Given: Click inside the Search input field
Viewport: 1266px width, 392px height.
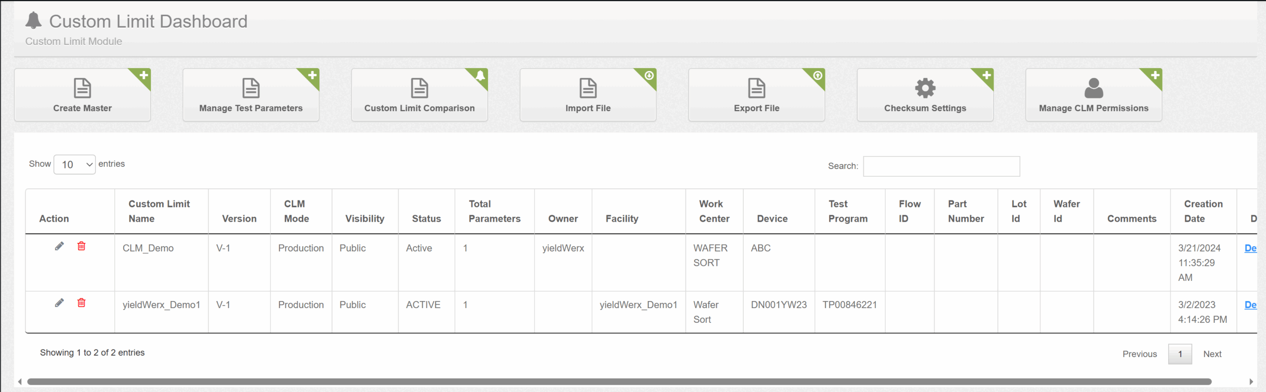Looking at the screenshot, I should pos(941,166).
